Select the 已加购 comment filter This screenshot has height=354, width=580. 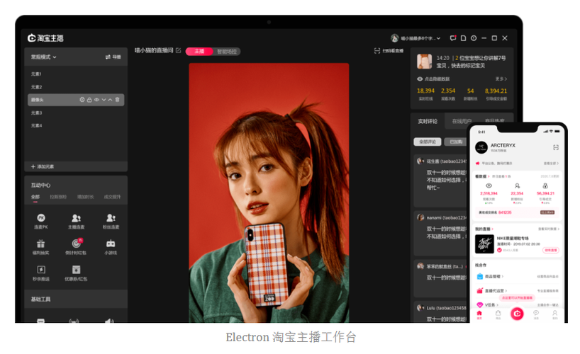pyautogui.click(x=456, y=142)
